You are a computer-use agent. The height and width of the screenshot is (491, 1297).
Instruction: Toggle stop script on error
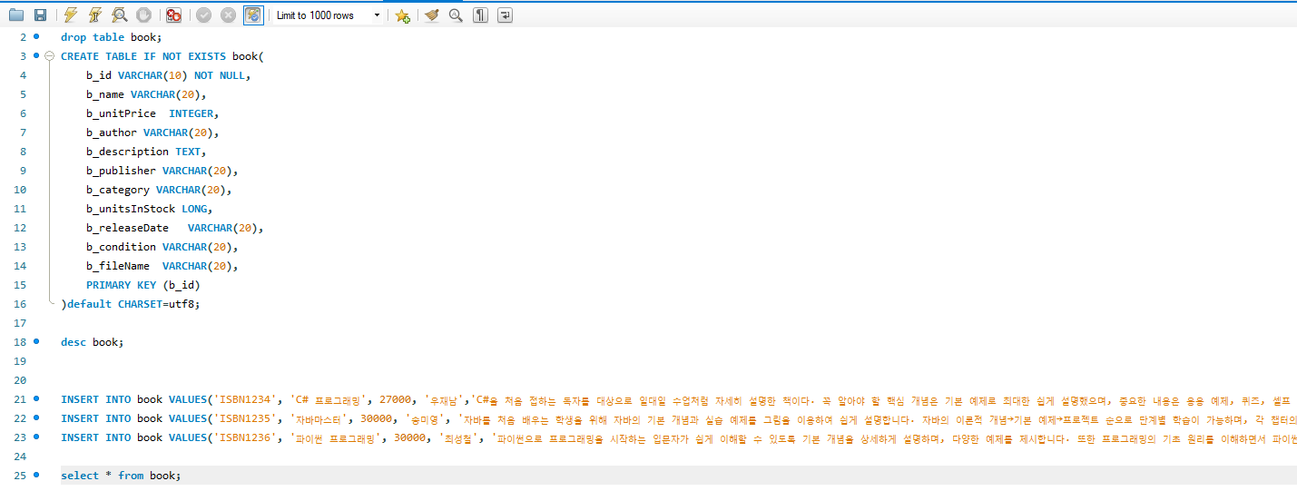pyautogui.click(x=173, y=15)
